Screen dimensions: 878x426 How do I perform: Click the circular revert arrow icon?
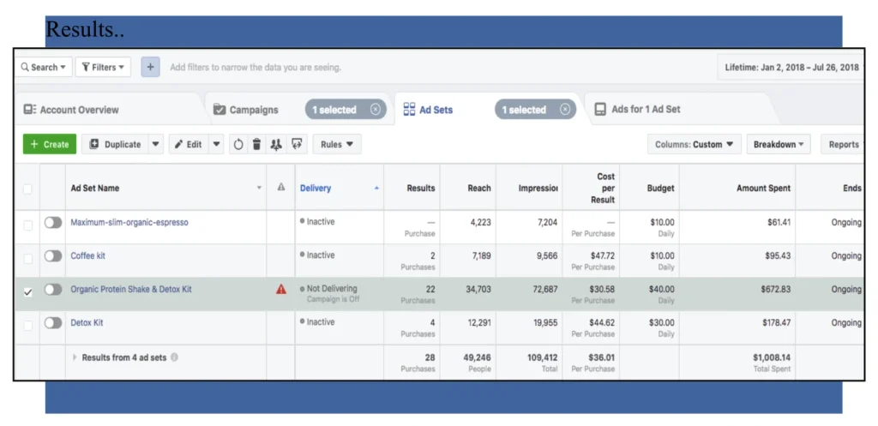[238, 145]
